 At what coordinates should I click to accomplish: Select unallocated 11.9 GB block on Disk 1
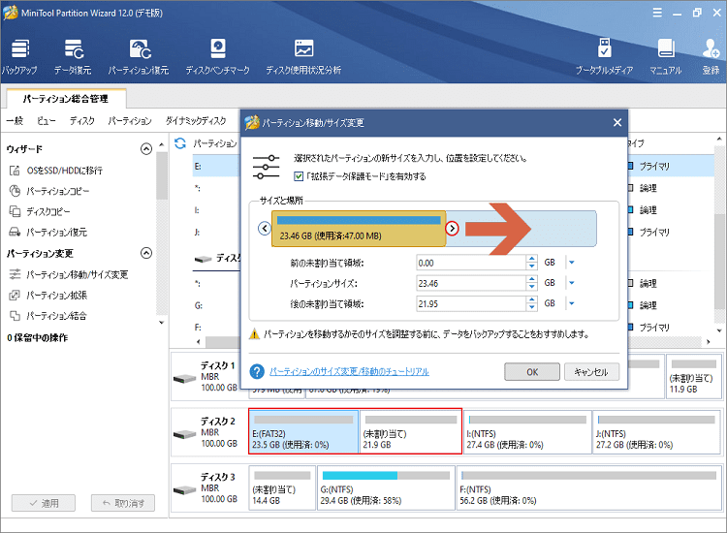tap(694, 376)
